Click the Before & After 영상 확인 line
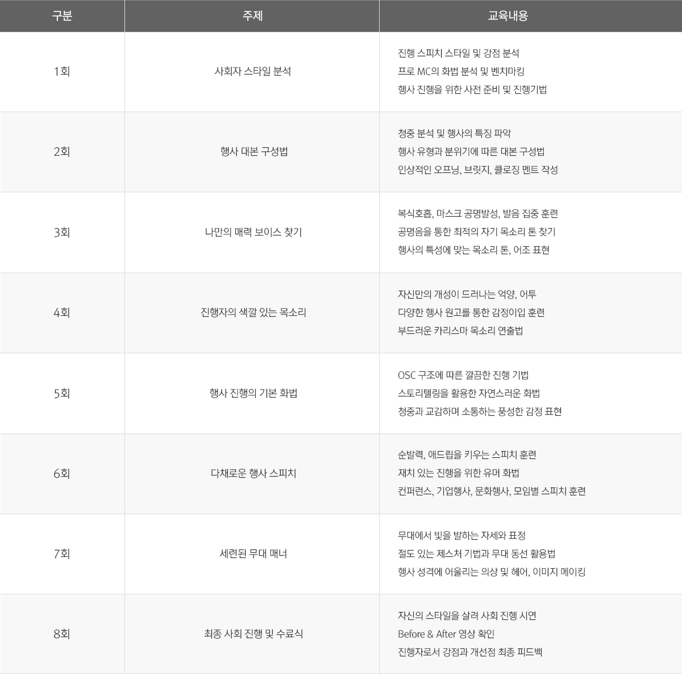This screenshot has height=674, width=682. [446, 634]
